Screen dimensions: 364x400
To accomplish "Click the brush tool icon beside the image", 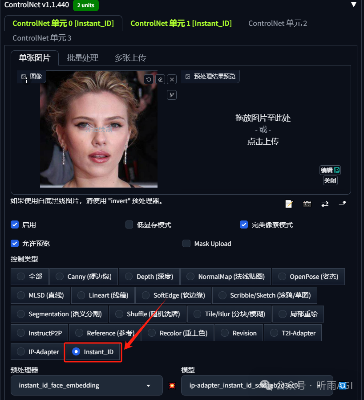I will (172, 95).
